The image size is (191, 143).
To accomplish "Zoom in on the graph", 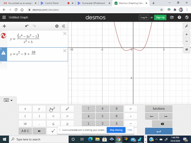I will coord(187,35).
